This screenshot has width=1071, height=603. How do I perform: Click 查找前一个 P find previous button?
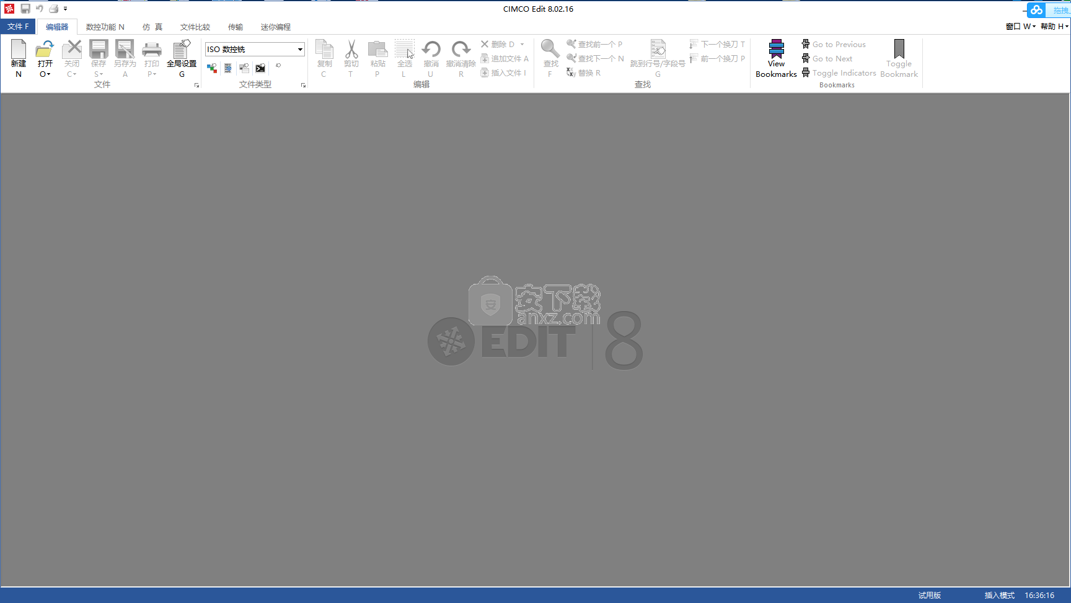point(594,44)
